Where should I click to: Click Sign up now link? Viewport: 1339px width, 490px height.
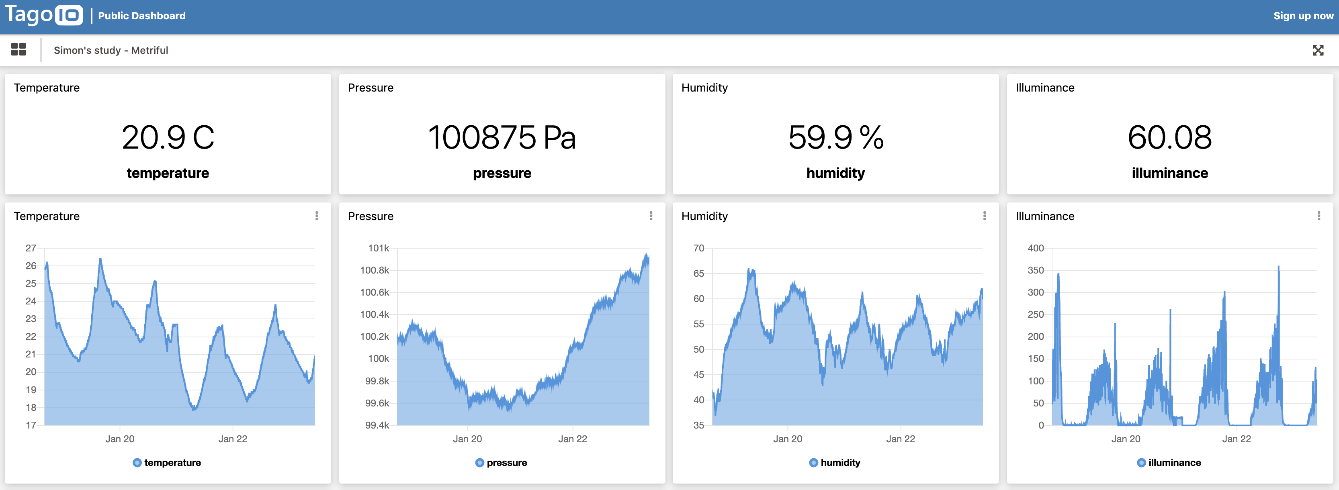click(1303, 16)
